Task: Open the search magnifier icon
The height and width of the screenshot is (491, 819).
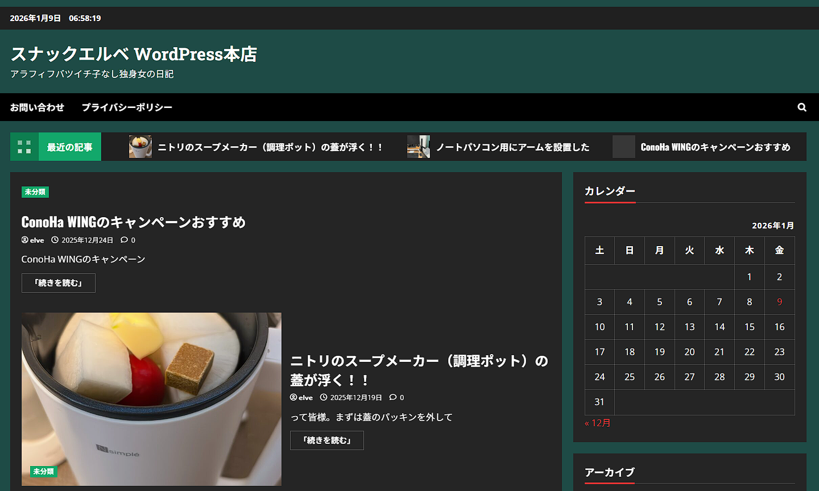Action: pos(801,107)
